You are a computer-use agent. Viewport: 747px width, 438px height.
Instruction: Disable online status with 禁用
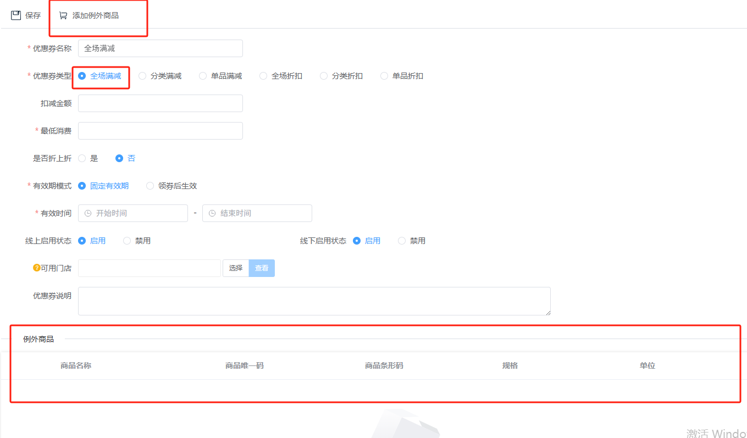[x=127, y=241]
